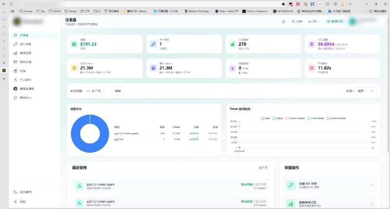This screenshot has height=209, width=390.
Task: Go to 使用记录 usage records in sidebar
Action: (x=34, y=53)
